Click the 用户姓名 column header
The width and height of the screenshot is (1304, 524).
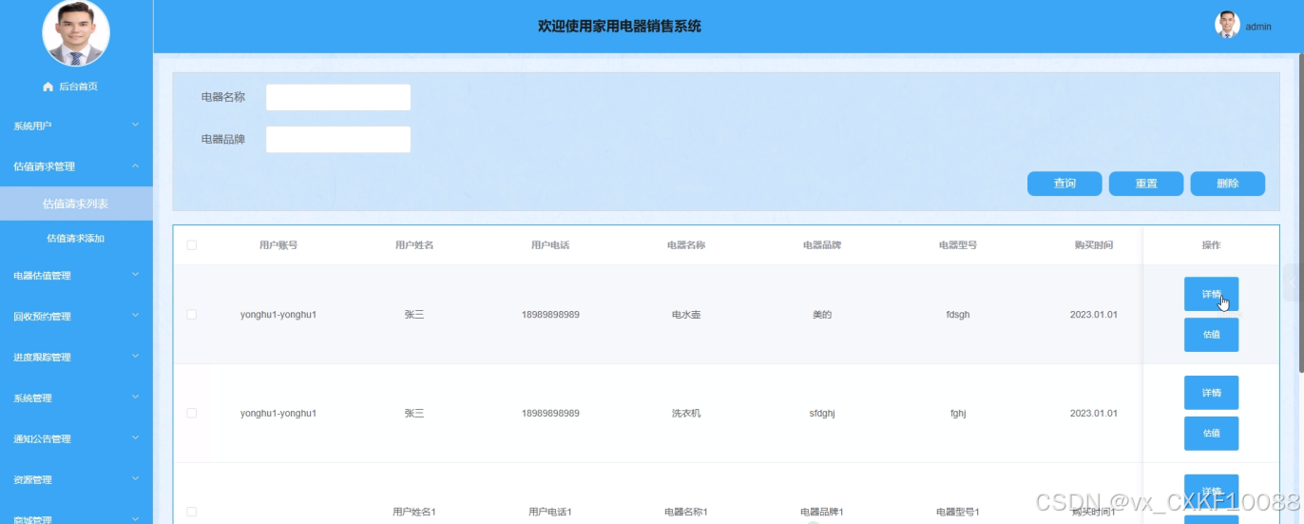[x=414, y=245]
